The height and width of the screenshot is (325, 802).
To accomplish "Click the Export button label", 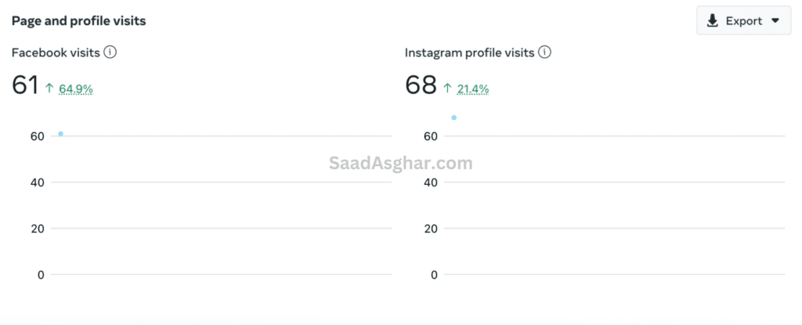I will 744,21.
